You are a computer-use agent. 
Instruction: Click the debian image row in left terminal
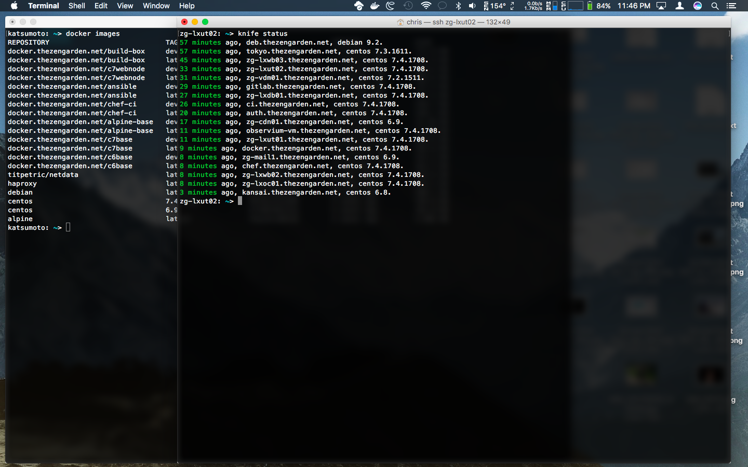[20, 193]
